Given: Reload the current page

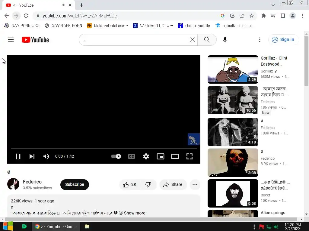Looking at the screenshot, I should point(26,16).
